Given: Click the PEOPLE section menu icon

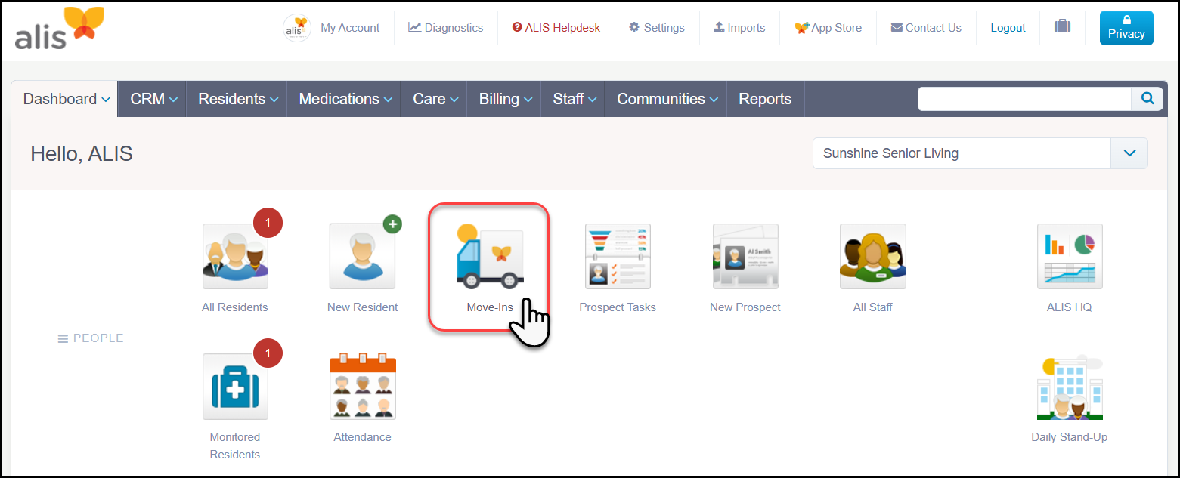Looking at the screenshot, I should pyautogui.click(x=63, y=338).
